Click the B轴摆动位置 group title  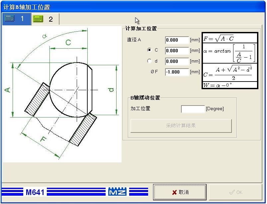(145, 98)
